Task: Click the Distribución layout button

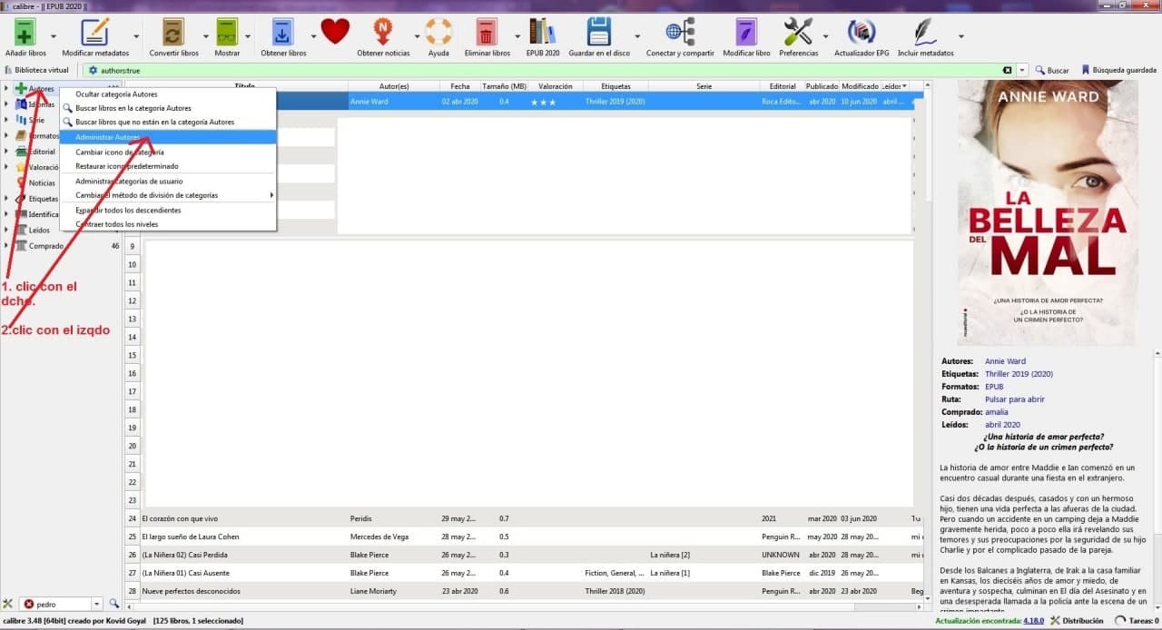Action: (x=1078, y=621)
